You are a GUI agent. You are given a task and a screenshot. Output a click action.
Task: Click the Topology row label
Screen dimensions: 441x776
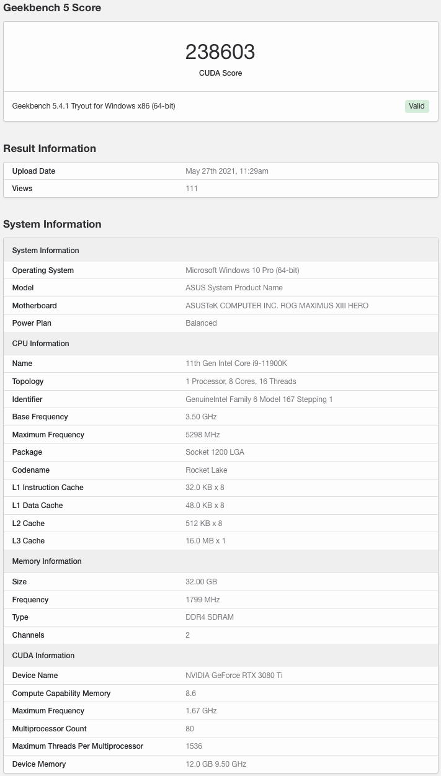(28, 381)
